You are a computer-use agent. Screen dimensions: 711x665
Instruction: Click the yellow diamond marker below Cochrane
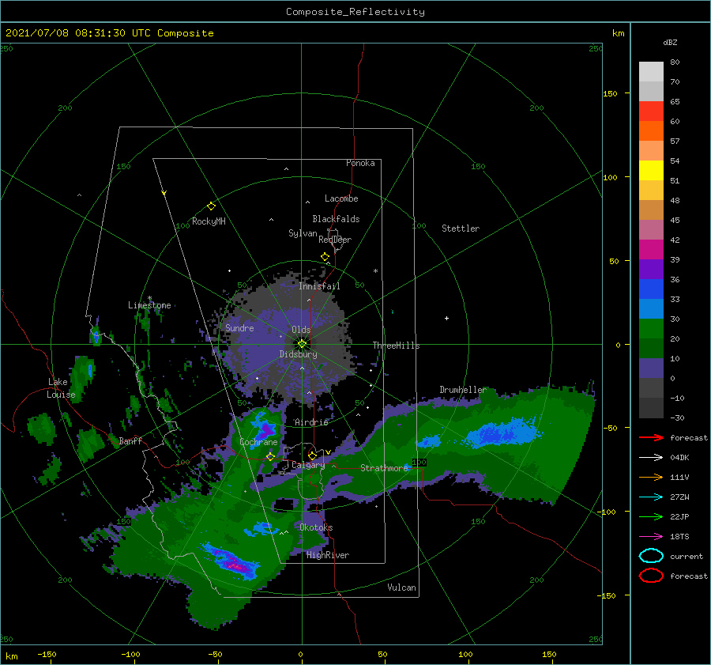tap(270, 456)
